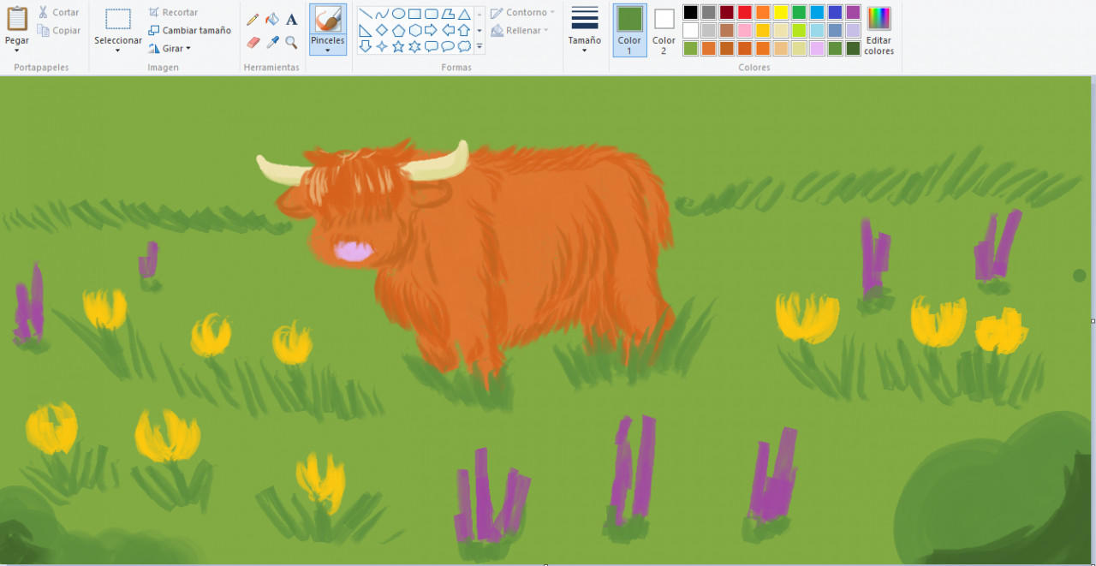The image size is (1096, 566).
Task: Expand the shapes gallery more arrow
Action: [479, 46]
